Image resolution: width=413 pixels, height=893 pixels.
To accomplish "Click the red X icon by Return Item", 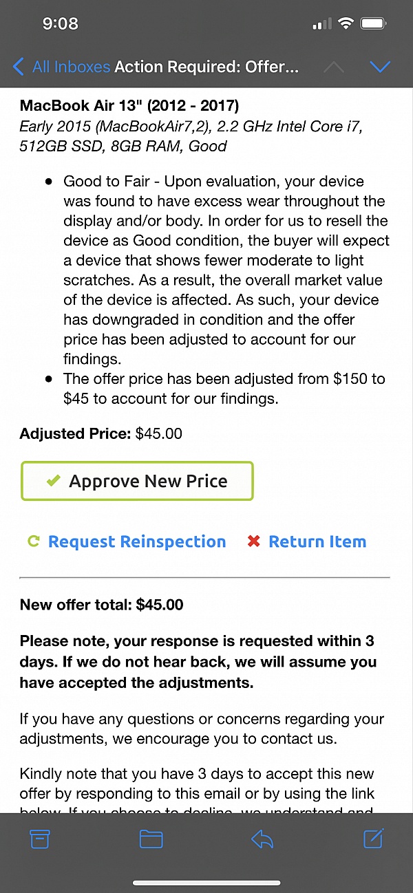I will tap(253, 541).
